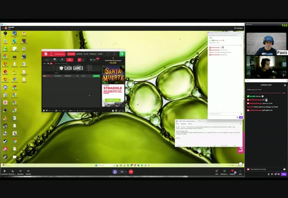Click the green button in the cash table row
Viewport: 288px width, 198px height.
(x=96, y=76)
